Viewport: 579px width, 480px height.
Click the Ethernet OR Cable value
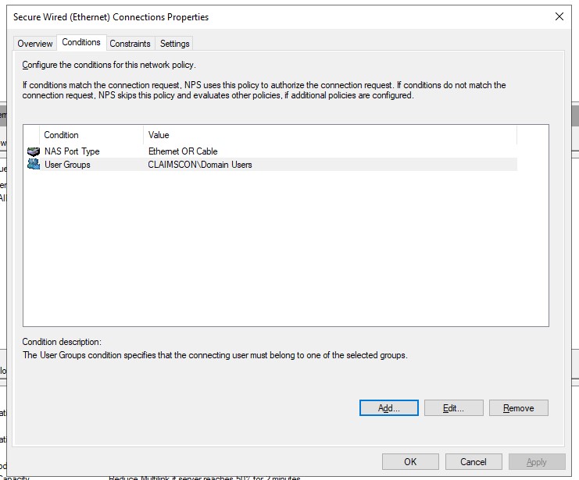[183, 151]
